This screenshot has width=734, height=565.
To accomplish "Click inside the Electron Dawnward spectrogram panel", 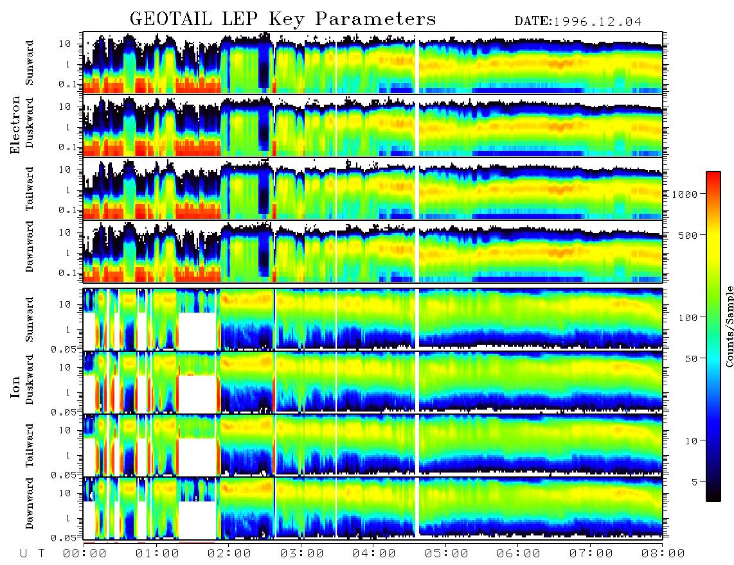I will 373,252.
